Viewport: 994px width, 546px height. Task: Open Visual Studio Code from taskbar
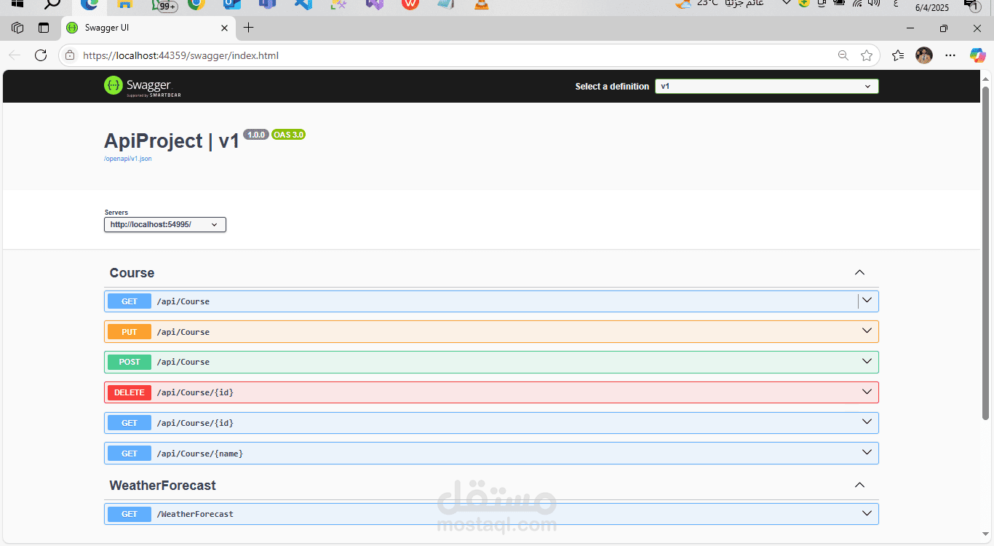point(303,4)
